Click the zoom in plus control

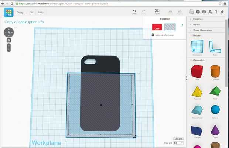click(9, 45)
